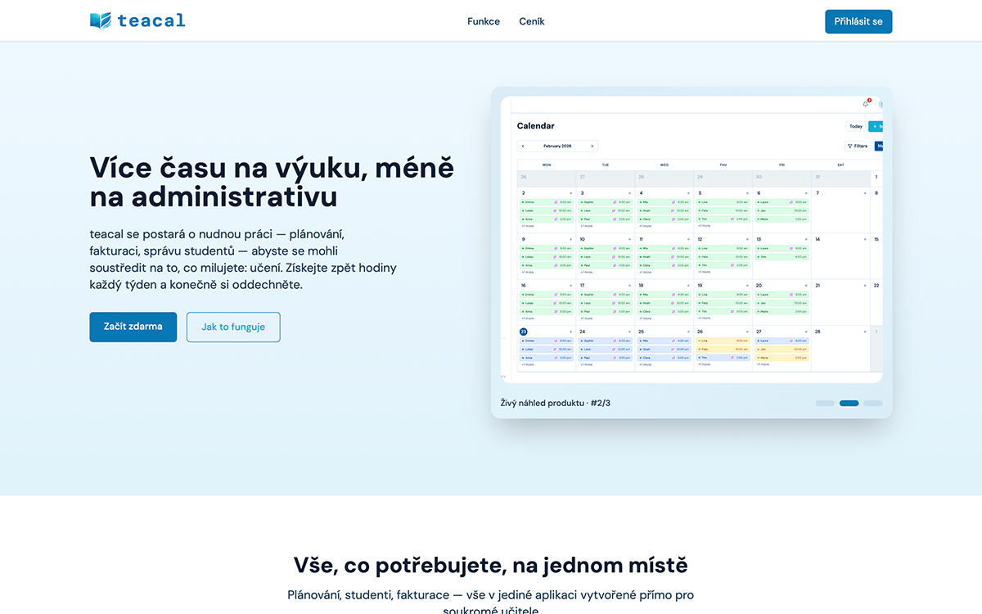Click the Začít zdarma button
Screen dimensions: 982x614
[x=133, y=327]
